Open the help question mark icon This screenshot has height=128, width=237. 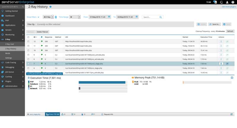[x=233, y=2]
